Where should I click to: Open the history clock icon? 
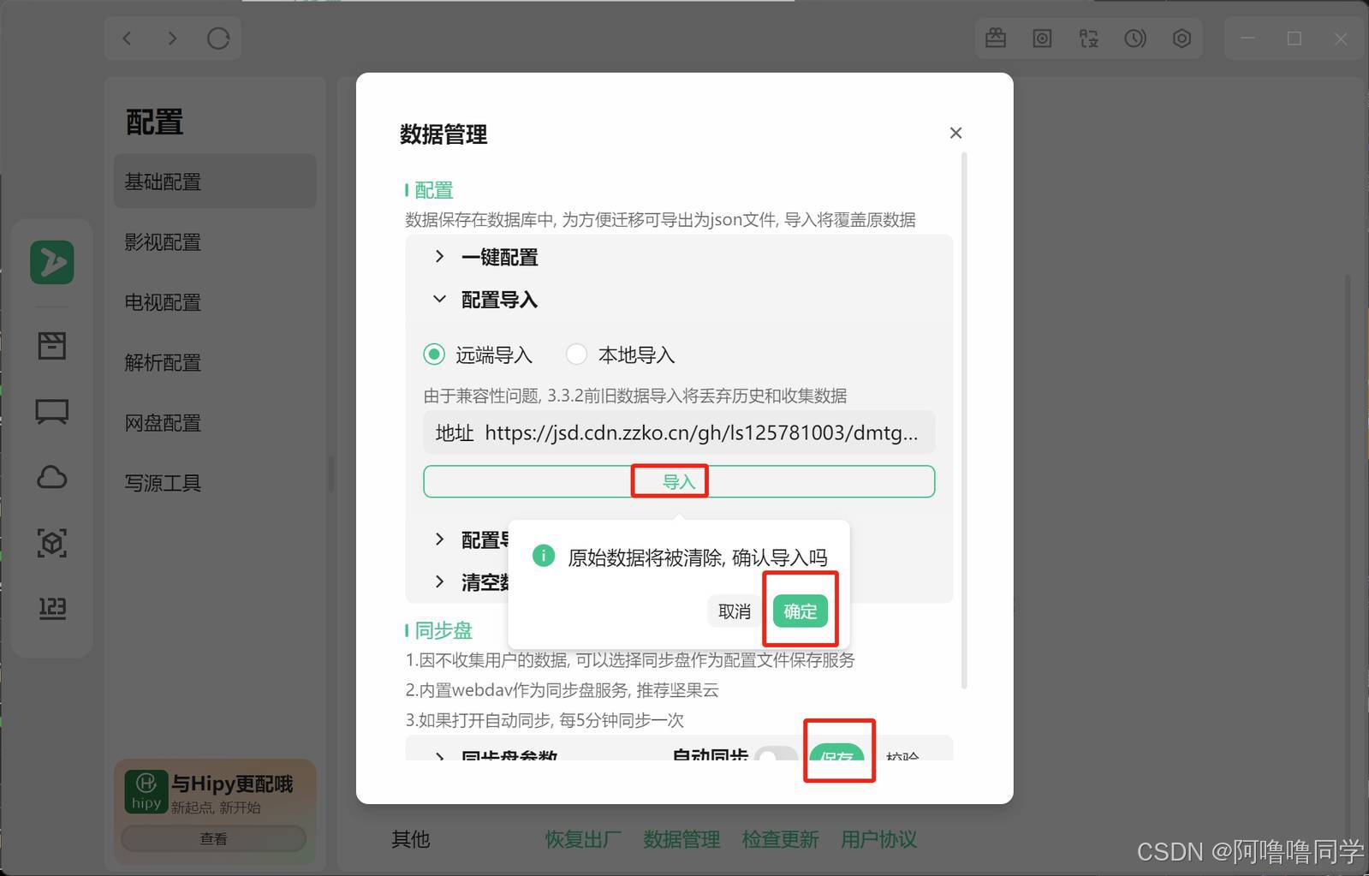coord(1135,38)
